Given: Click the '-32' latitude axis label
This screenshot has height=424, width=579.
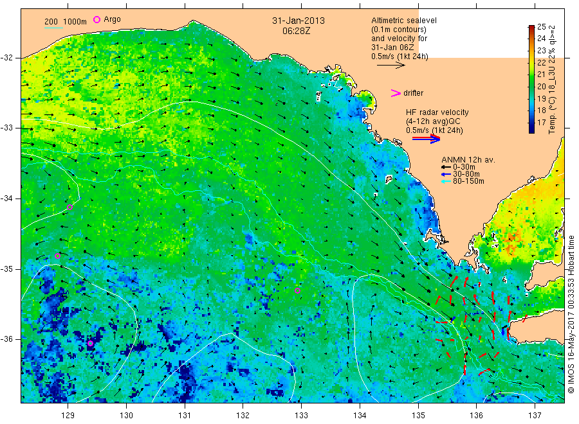Looking at the screenshot, I should [x=7, y=58].
